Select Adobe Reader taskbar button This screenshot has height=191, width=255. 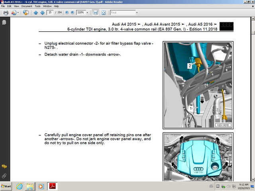point(52,186)
